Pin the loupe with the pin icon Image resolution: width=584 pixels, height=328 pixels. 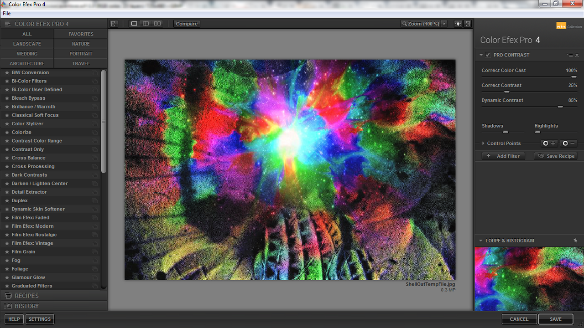click(x=576, y=241)
